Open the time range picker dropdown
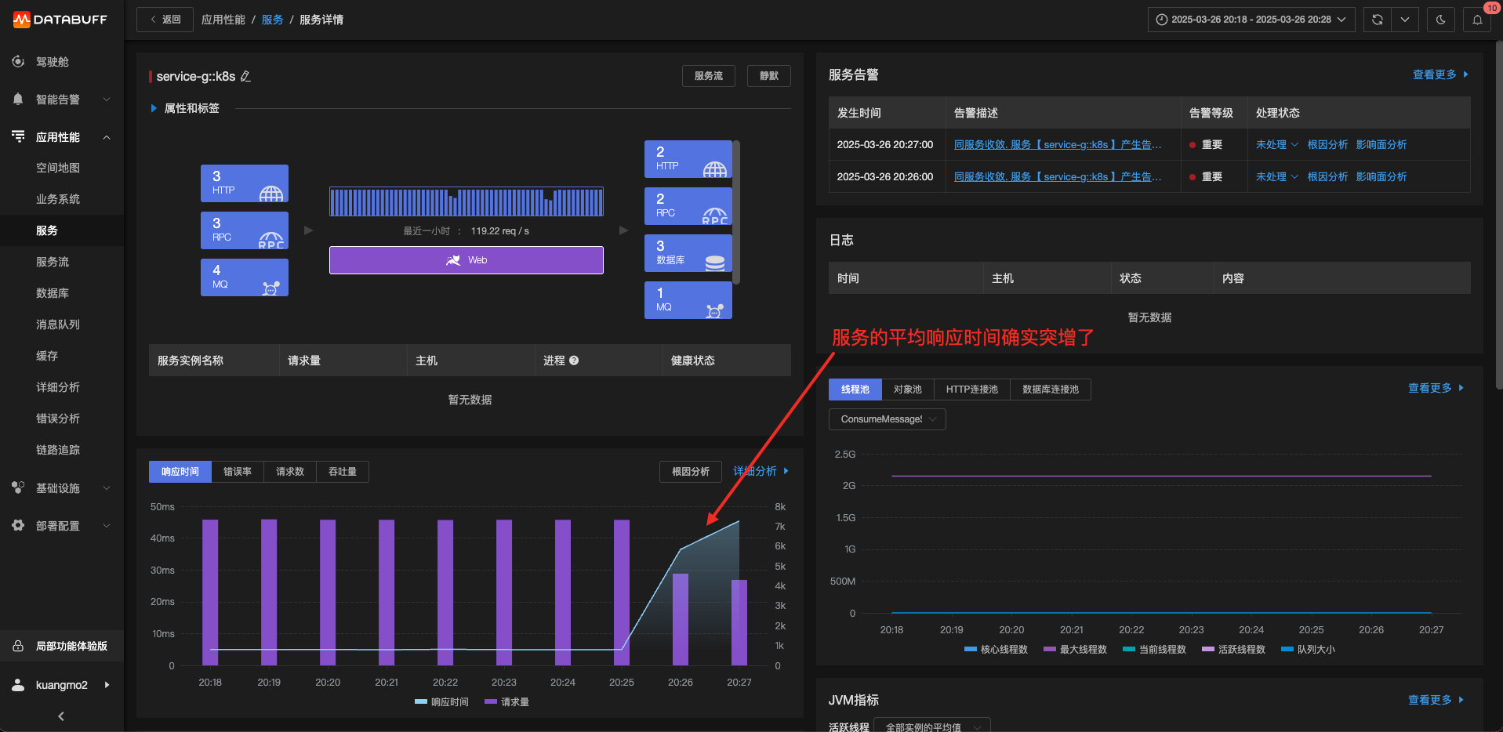Viewport: 1503px width, 732px height. click(x=1251, y=20)
